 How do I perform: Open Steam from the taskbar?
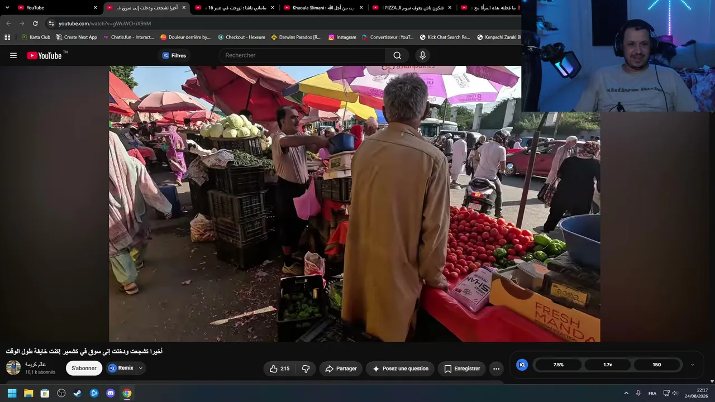click(x=78, y=393)
